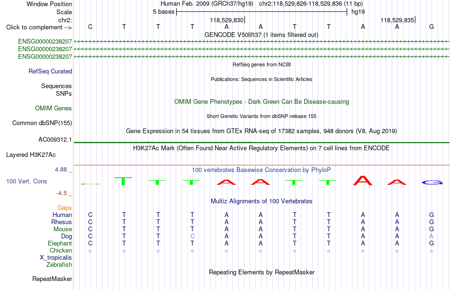Click the blue G PhyloP conservation logo

[432, 182]
